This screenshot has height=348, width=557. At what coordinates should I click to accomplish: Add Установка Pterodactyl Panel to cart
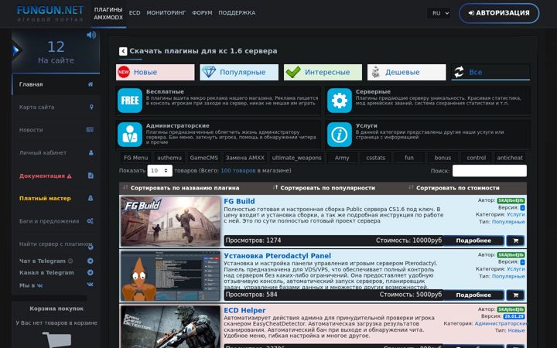coord(515,295)
